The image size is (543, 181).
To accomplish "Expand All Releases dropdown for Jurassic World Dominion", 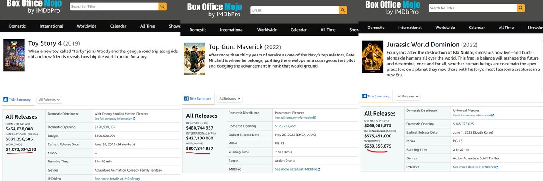I will pos(408,97).
